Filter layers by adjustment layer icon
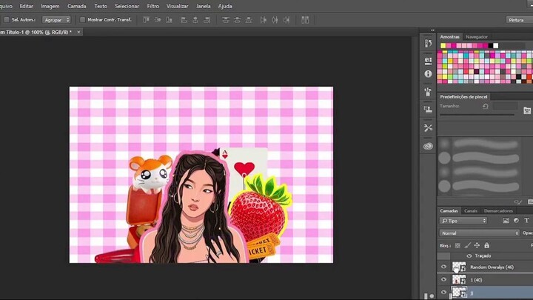Image resolution: width=533 pixels, height=300 pixels. tap(517, 221)
